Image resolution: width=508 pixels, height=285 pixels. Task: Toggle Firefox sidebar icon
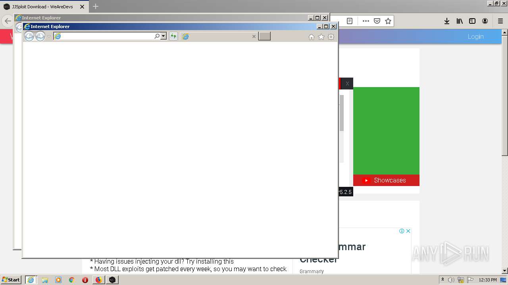tap(472, 21)
